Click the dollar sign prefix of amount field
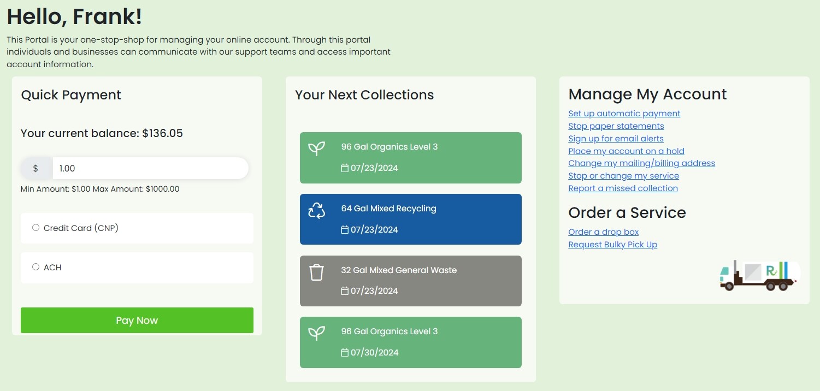This screenshot has height=391, width=820. pyautogui.click(x=36, y=168)
